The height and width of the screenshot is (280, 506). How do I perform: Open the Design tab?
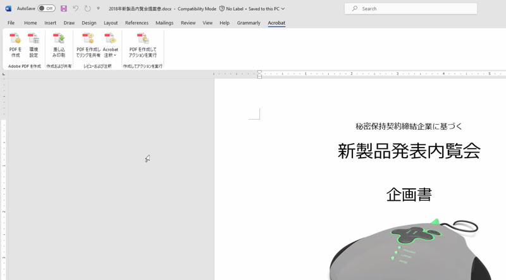point(89,23)
